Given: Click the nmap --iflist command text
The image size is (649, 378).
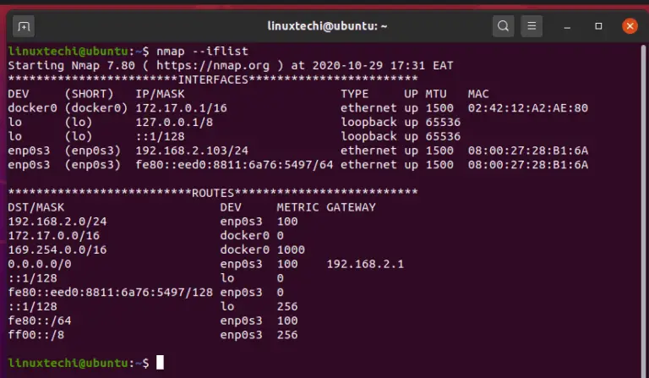Looking at the screenshot, I should 203,52.
